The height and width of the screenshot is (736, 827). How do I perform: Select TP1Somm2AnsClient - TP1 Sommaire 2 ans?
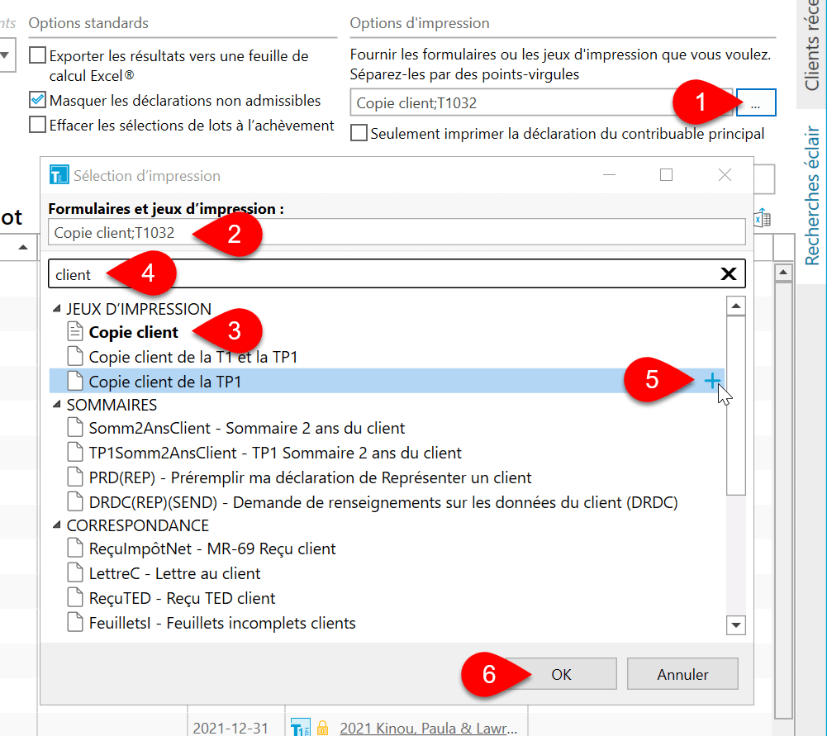(x=275, y=453)
